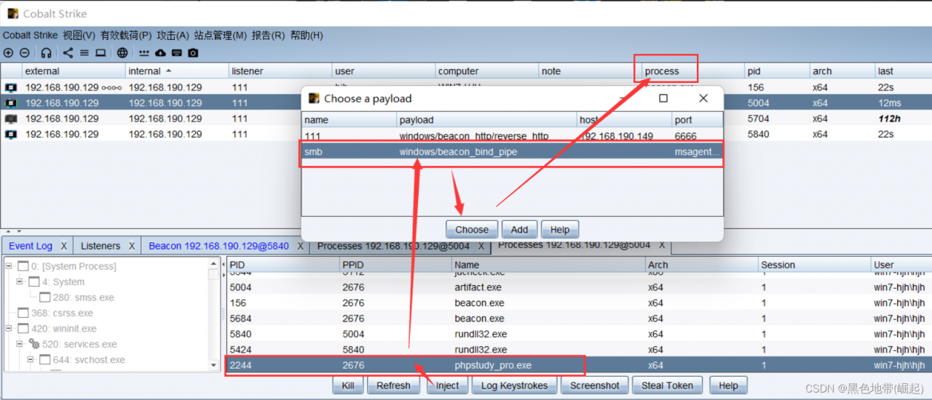Close the Event Log tab with X
This screenshot has width=932, height=400.
(x=64, y=247)
